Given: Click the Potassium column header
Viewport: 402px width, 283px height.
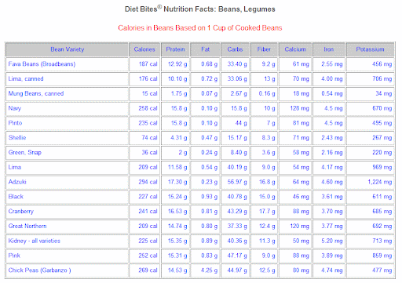Looking at the screenshot, I should point(370,49).
